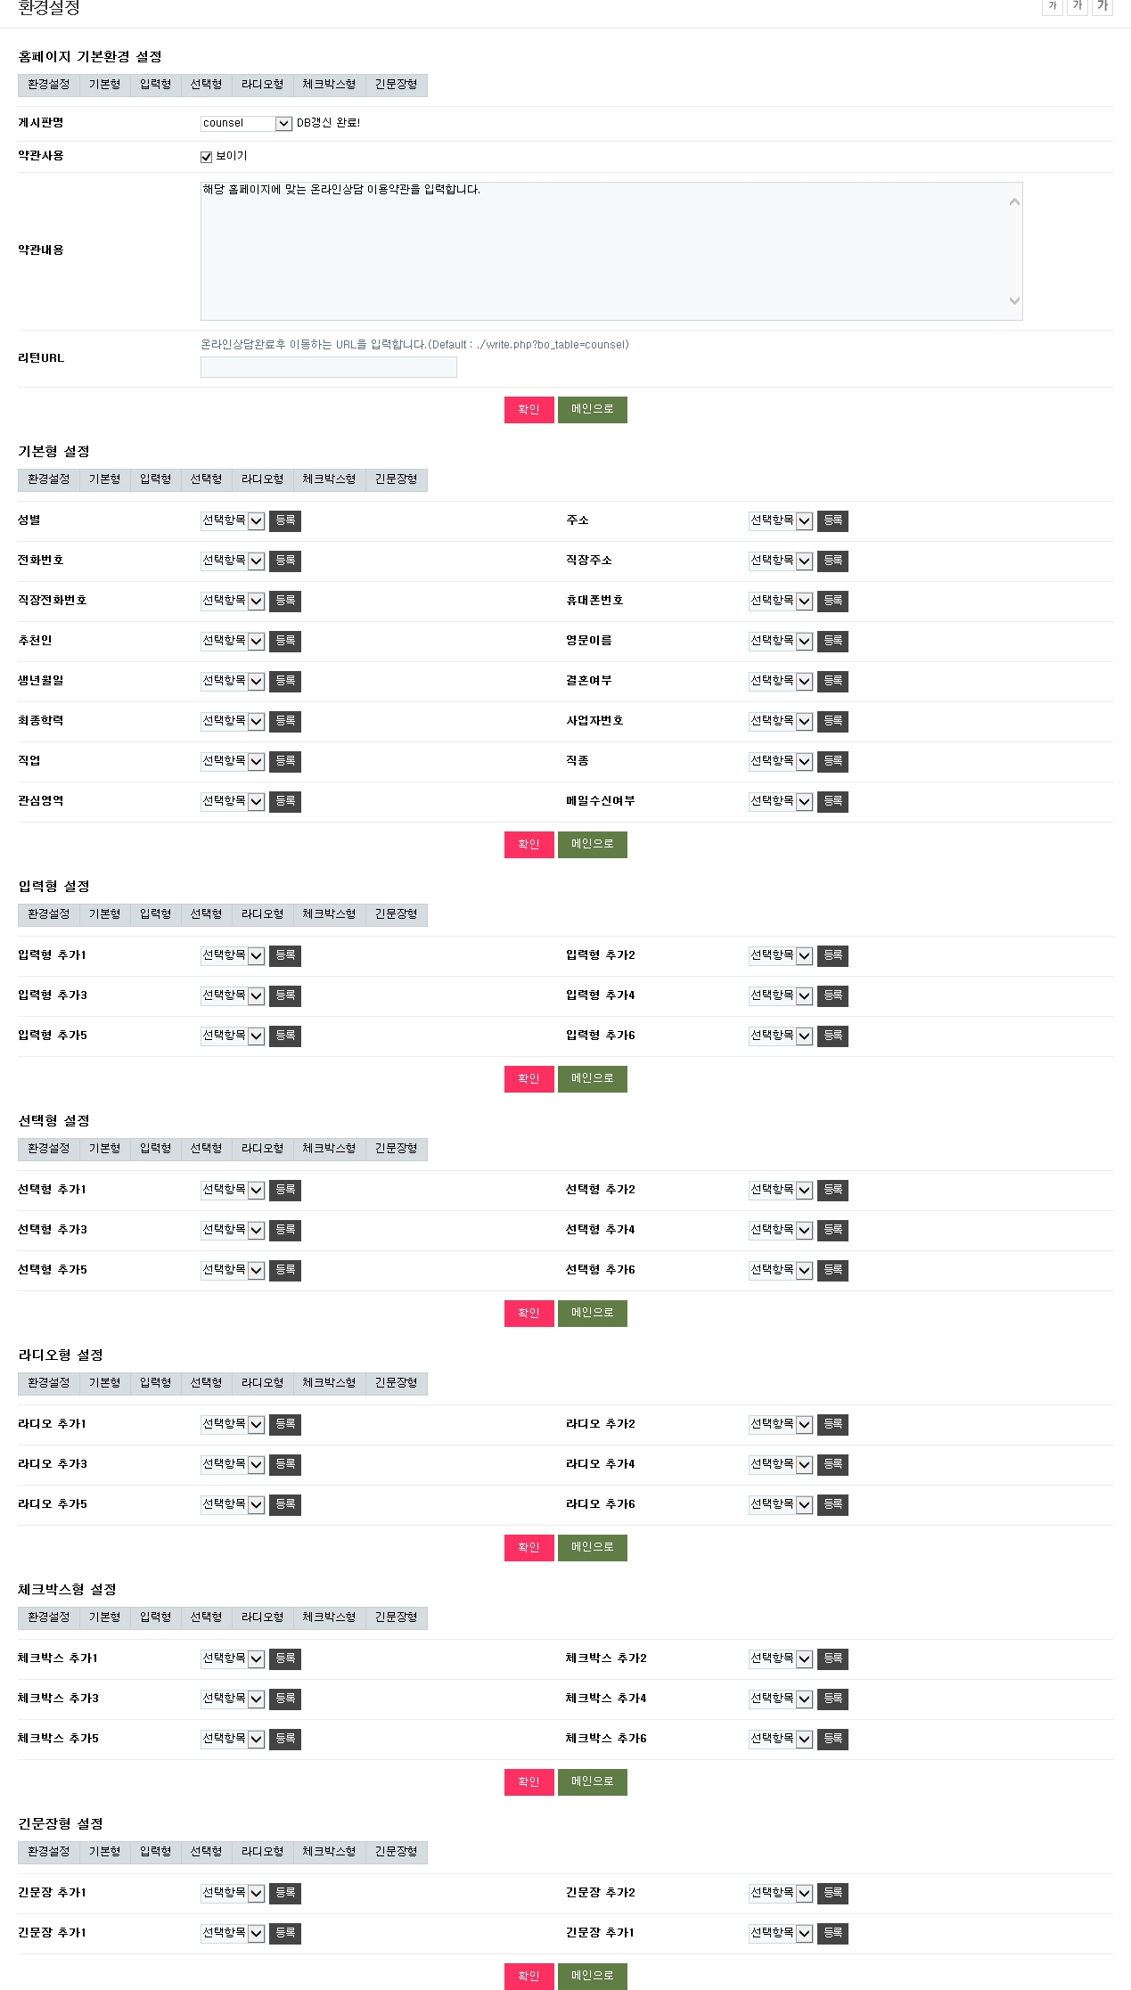1131x1990 pixels.
Task: Click 확인 button below 리턴URL field
Action: tap(529, 410)
